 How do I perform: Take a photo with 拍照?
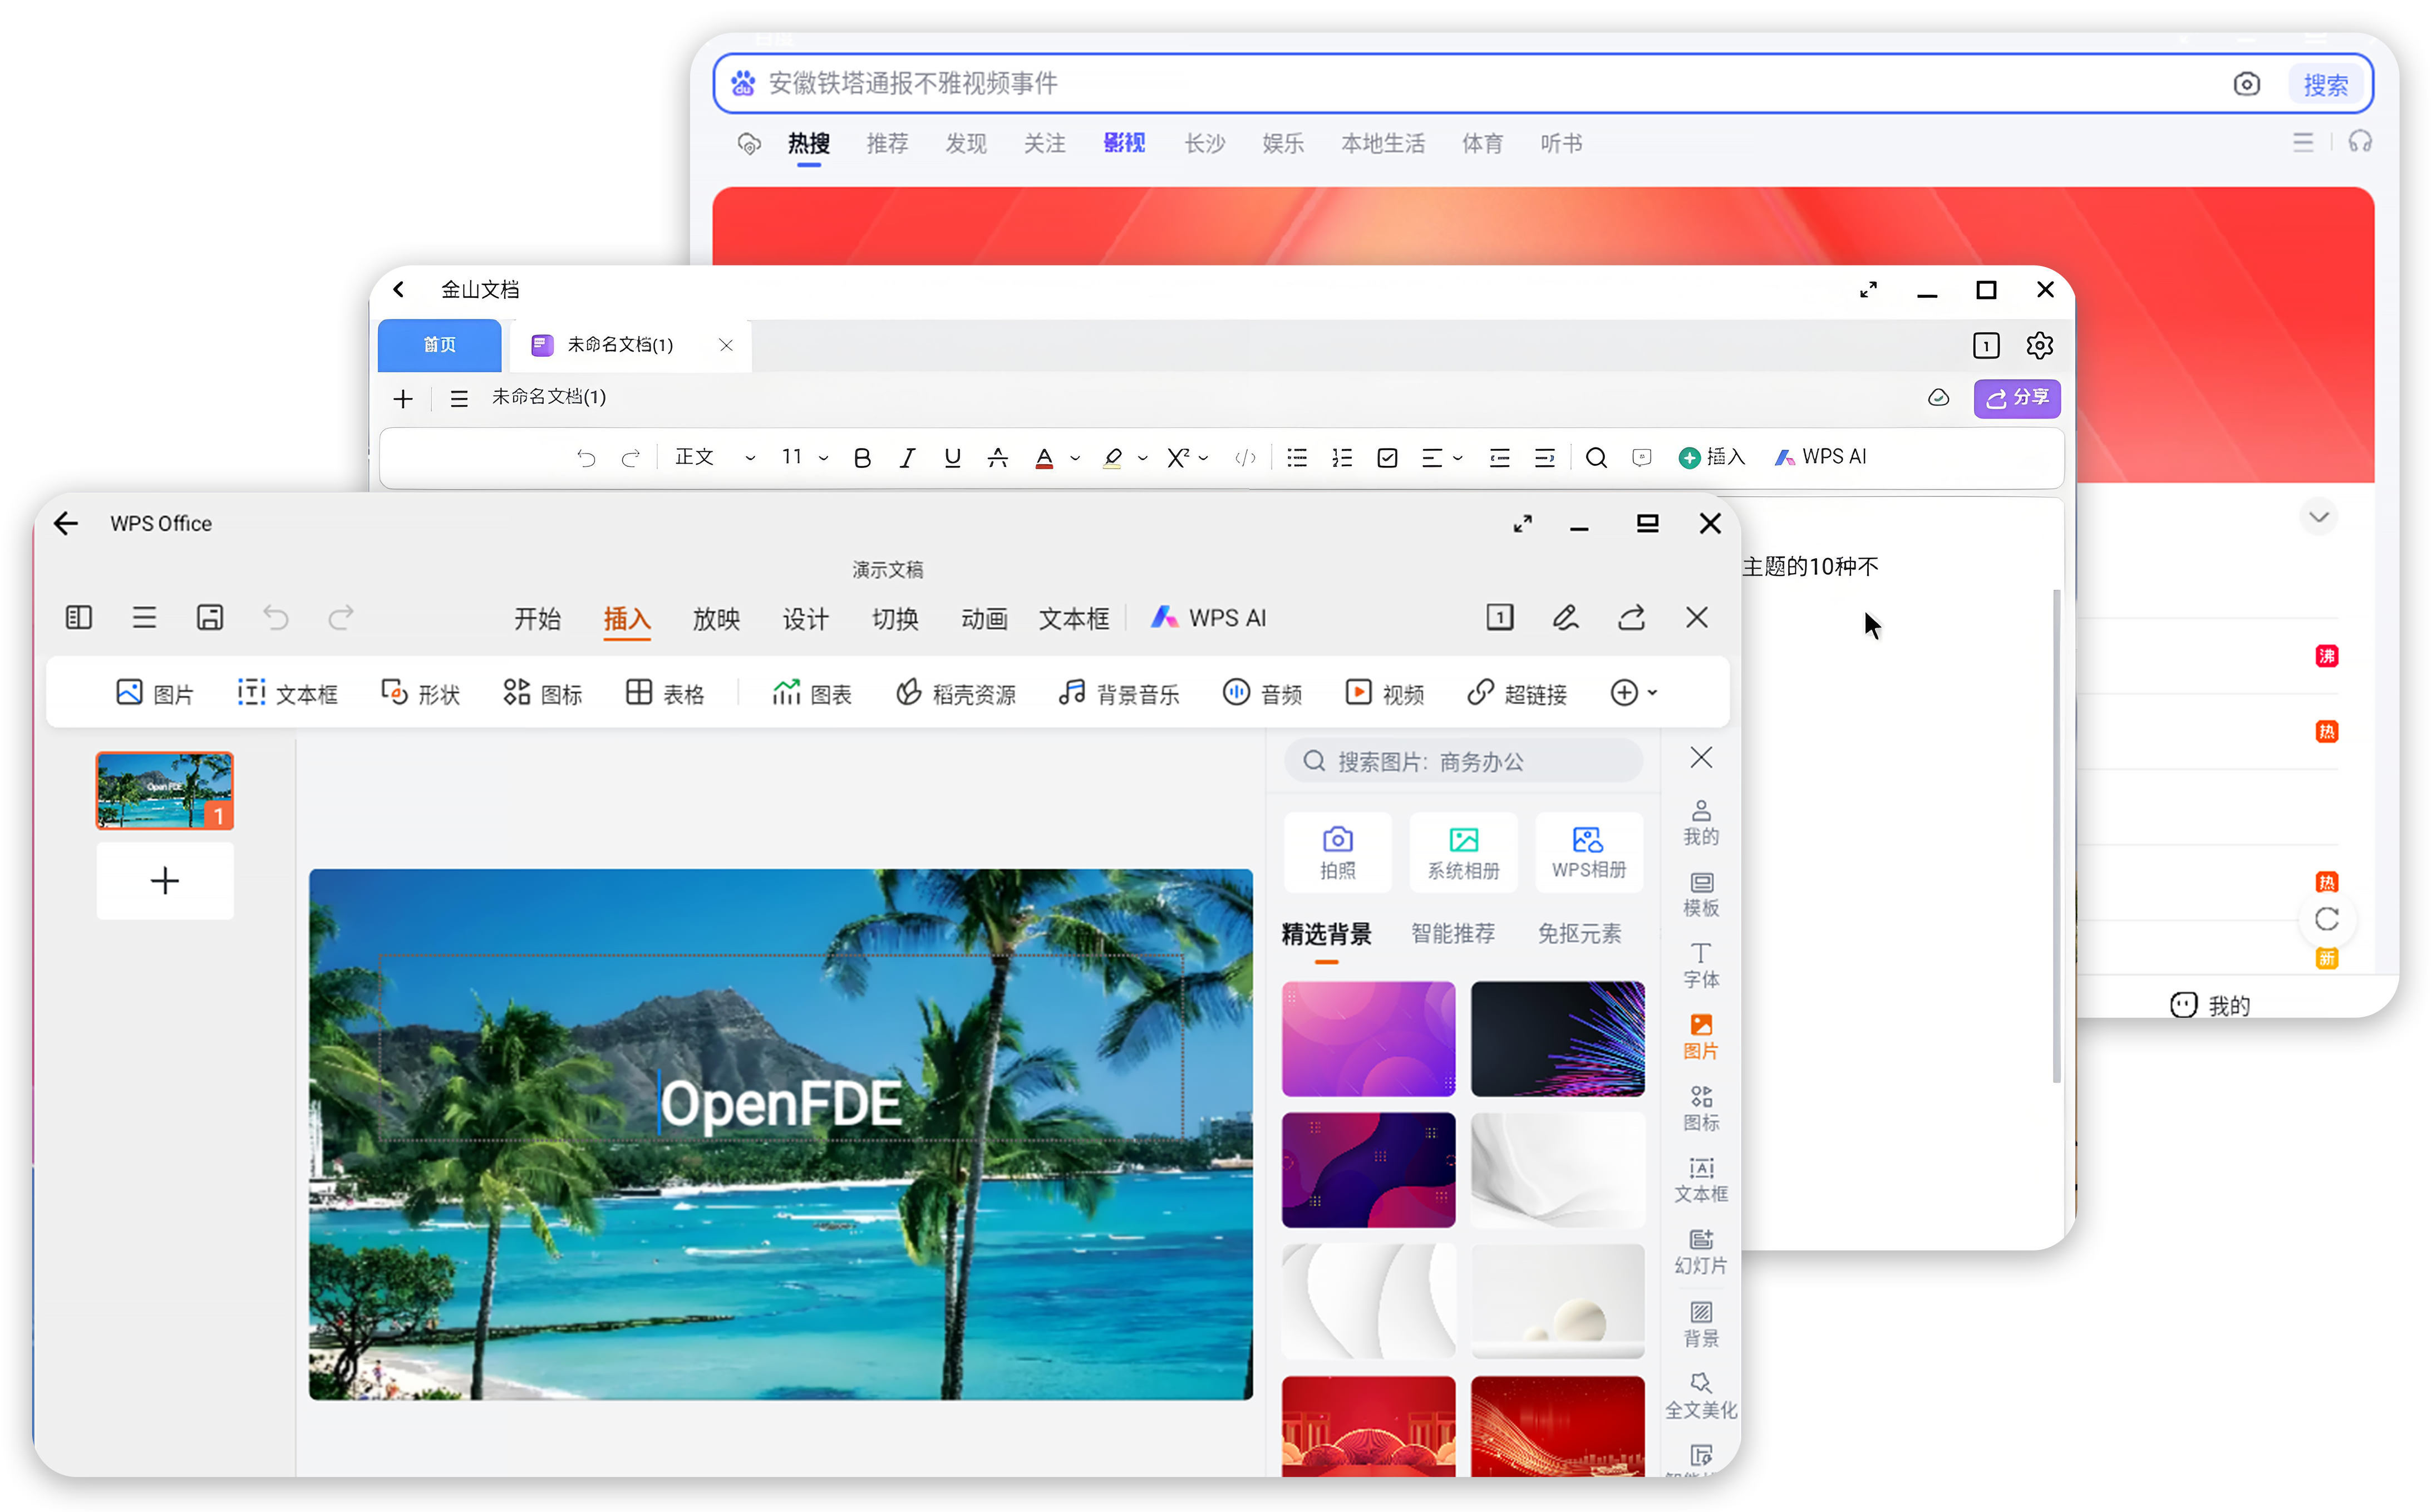[x=1338, y=852]
